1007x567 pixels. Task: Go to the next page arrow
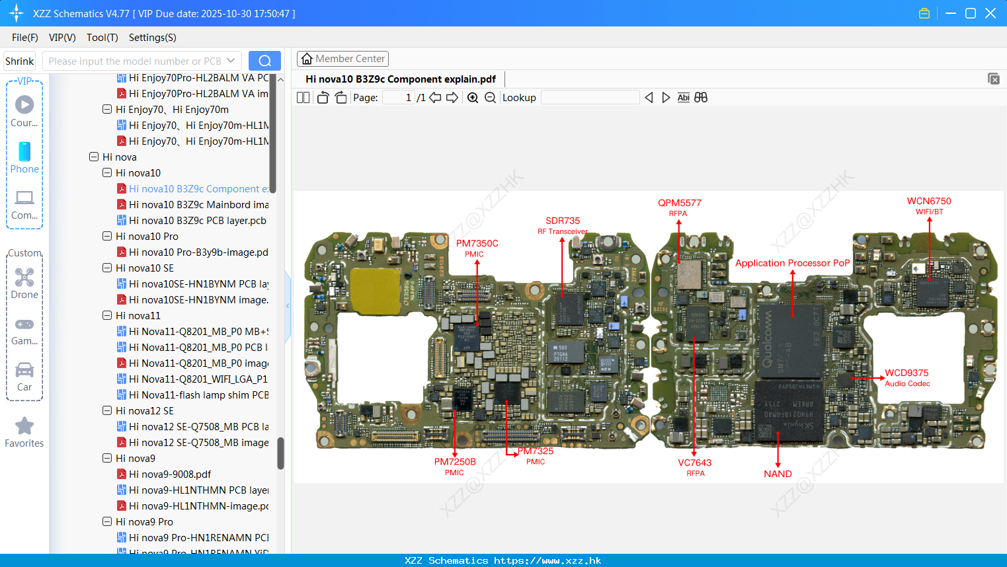click(x=452, y=98)
